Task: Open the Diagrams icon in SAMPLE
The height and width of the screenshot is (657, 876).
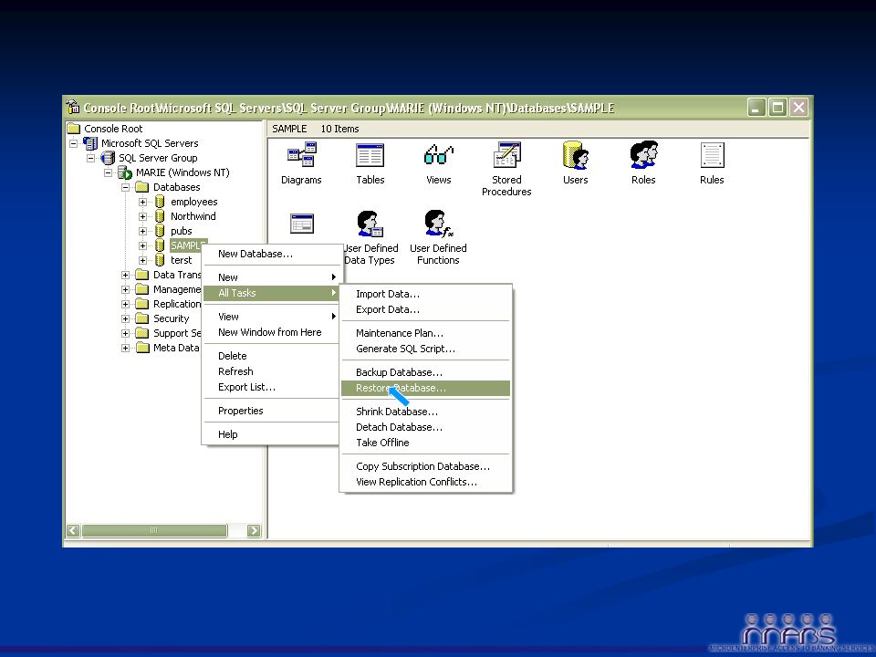Action: tap(302, 155)
